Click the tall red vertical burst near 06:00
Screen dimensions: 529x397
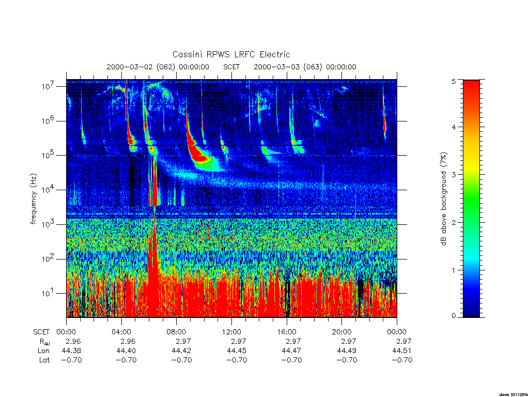[153, 263]
